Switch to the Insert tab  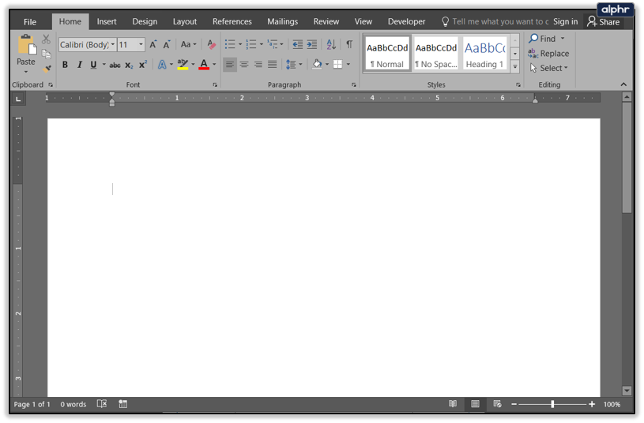click(107, 21)
